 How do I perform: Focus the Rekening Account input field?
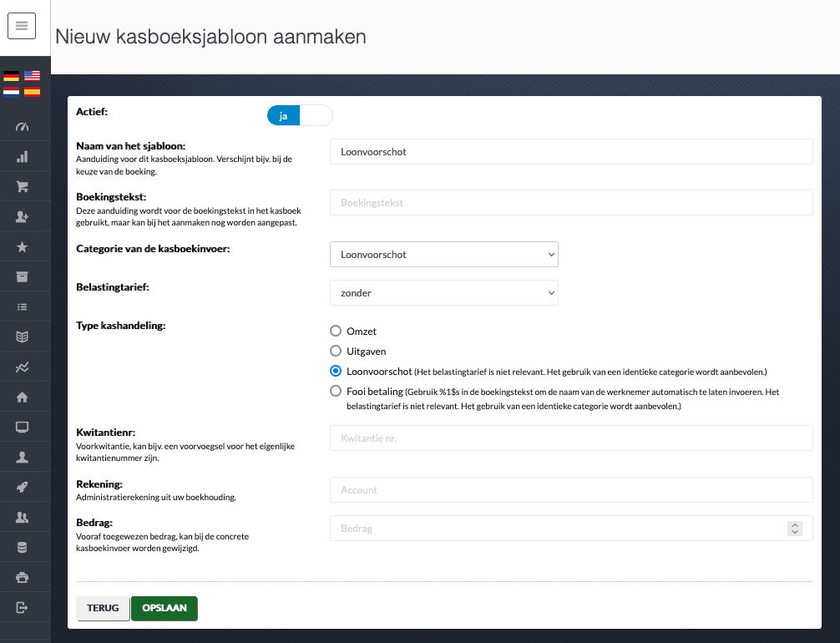571,489
